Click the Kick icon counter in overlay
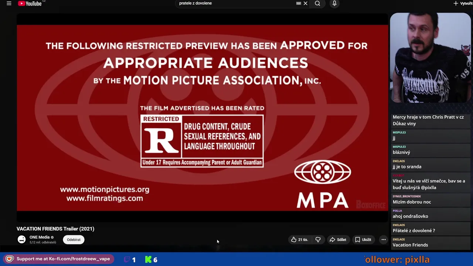This screenshot has height=266, width=473. [x=151, y=260]
